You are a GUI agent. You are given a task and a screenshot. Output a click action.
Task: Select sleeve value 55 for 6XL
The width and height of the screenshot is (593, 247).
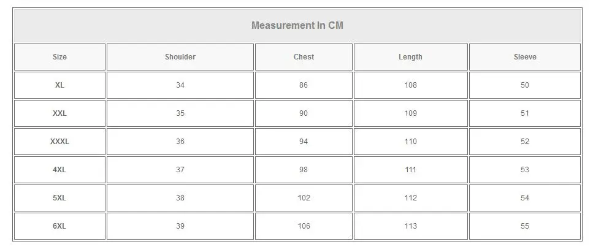[x=525, y=226]
